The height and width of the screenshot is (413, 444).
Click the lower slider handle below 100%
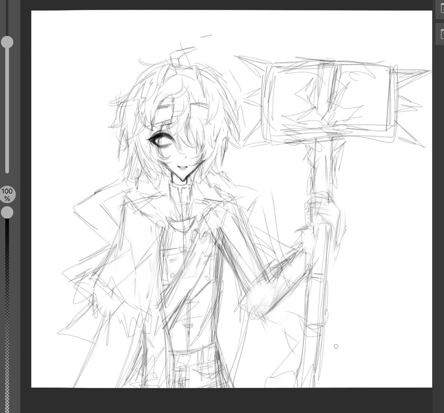pos(7,212)
